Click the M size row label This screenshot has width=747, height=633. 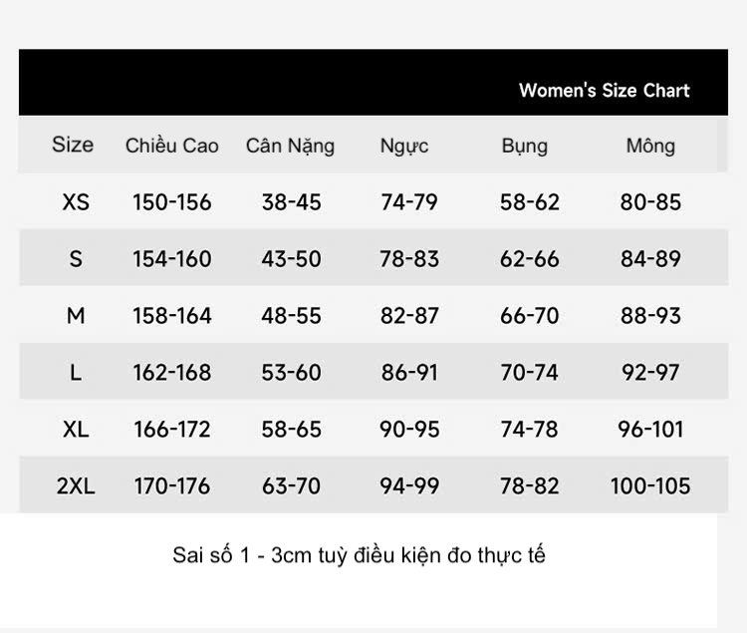point(76,316)
